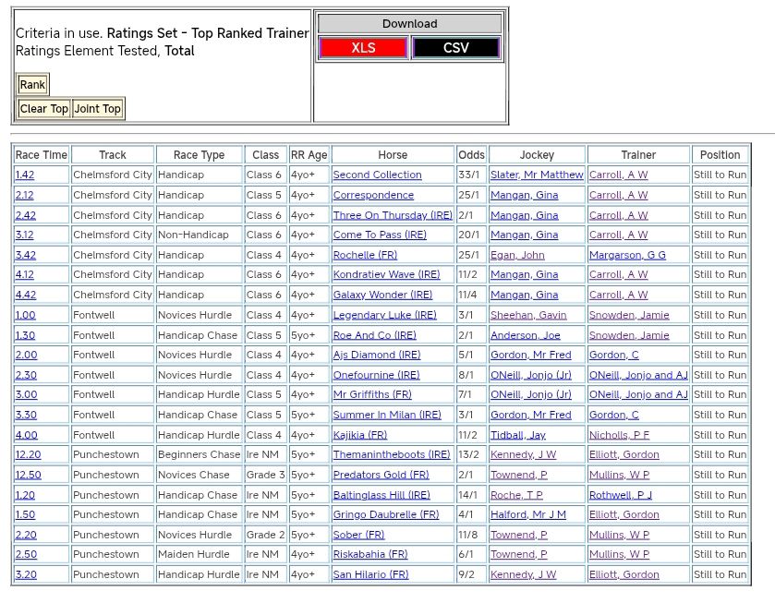View trainer Nicholls, P F
775x603 pixels.
[619, 435]
